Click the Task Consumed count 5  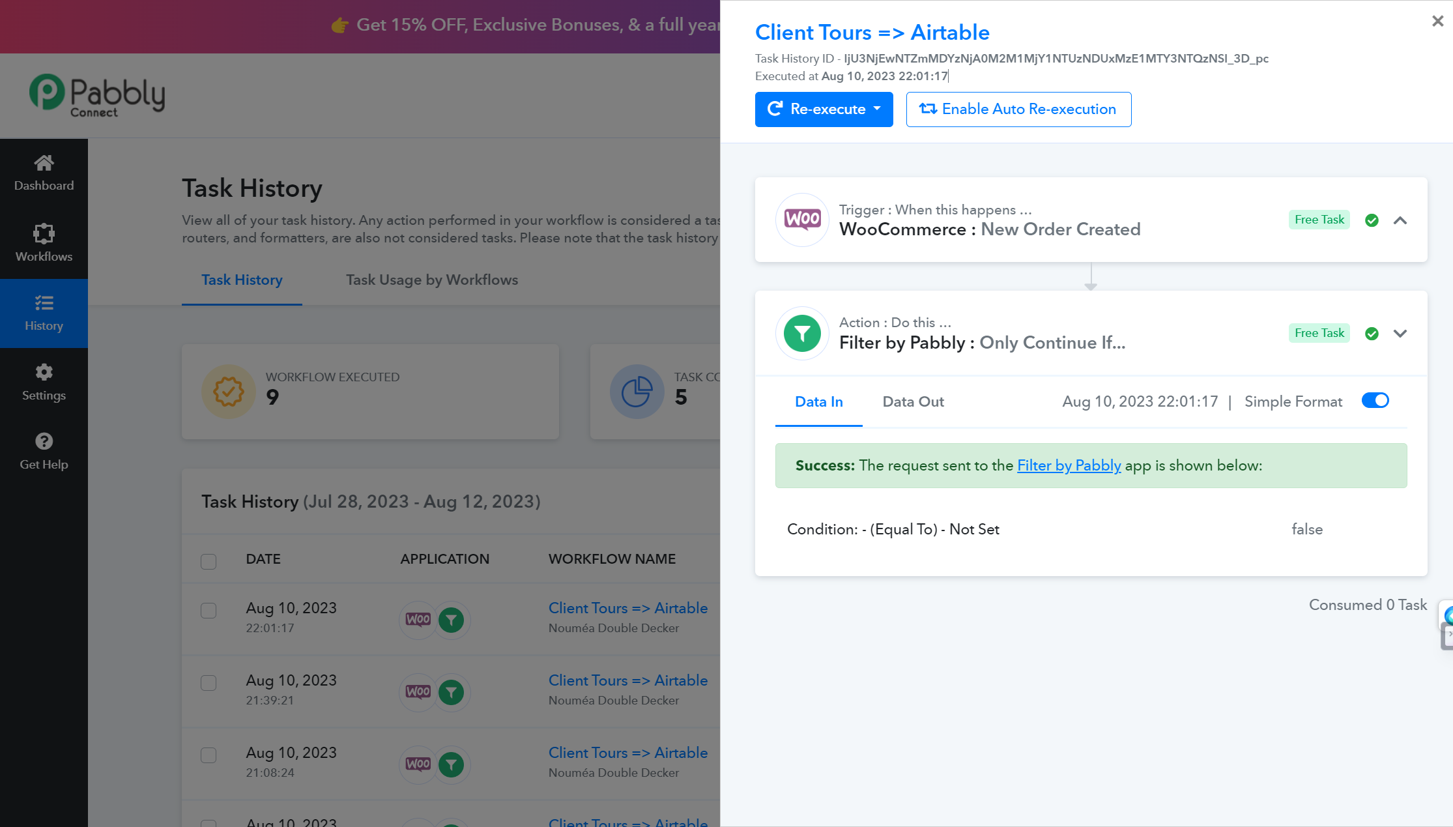(x=681, y=397)
